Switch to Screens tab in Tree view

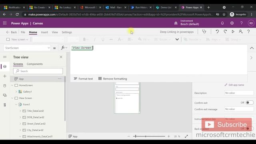(18, 64)
